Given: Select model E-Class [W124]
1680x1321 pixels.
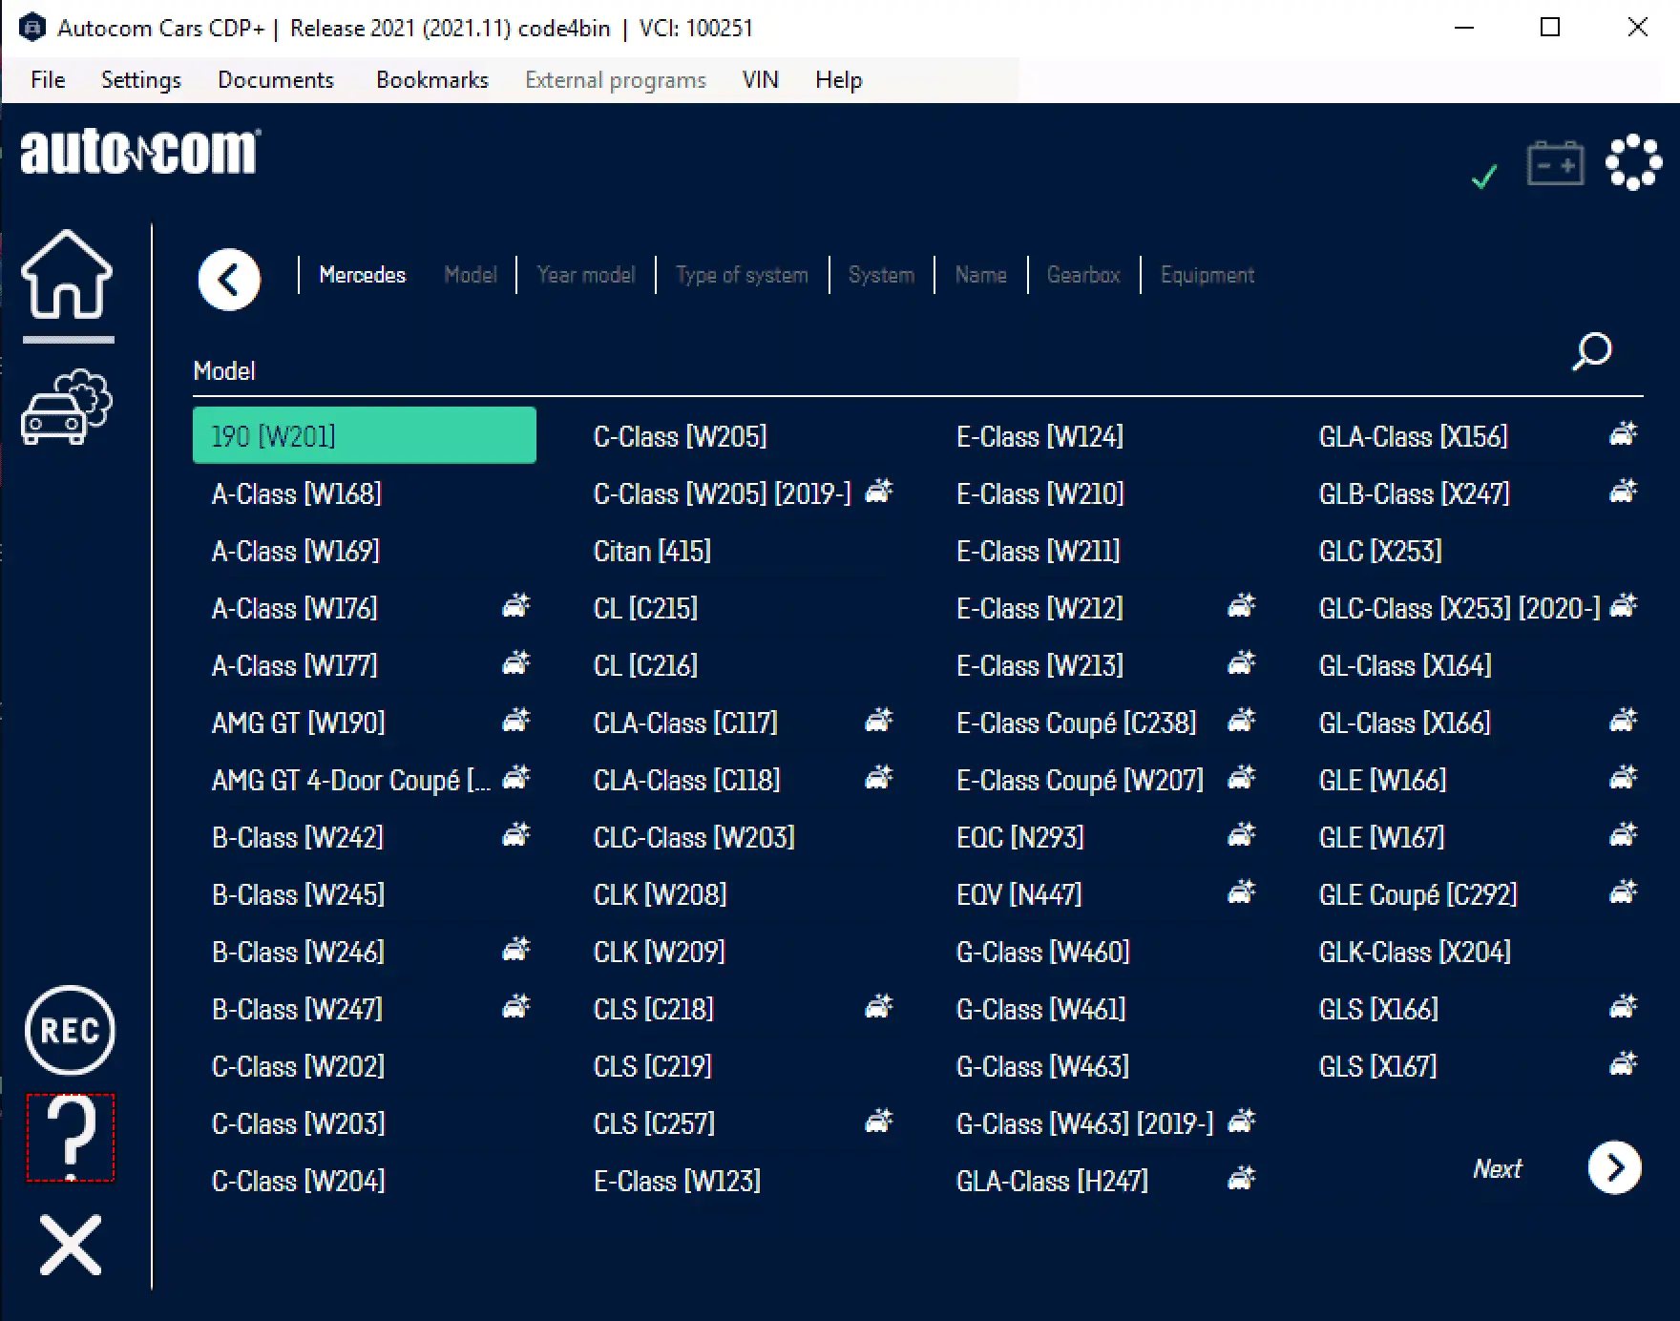Looking at the screenshot, I should [1040, 436].
